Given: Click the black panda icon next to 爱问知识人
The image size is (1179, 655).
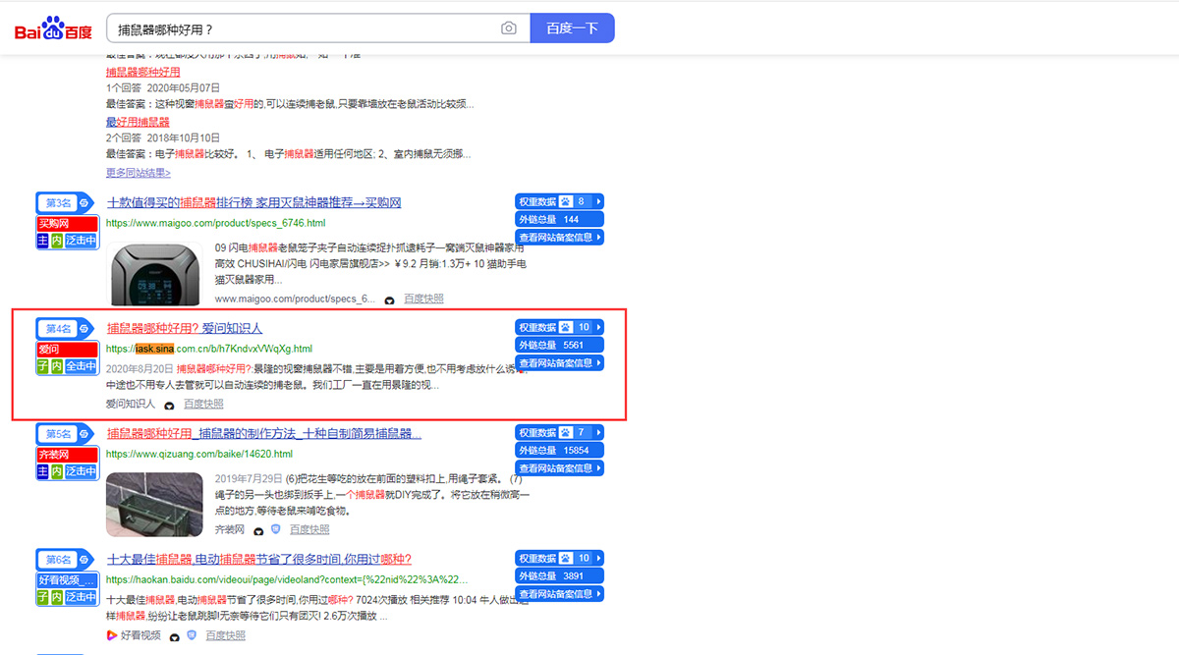Looking at the screenshot, I should (168, 406).
